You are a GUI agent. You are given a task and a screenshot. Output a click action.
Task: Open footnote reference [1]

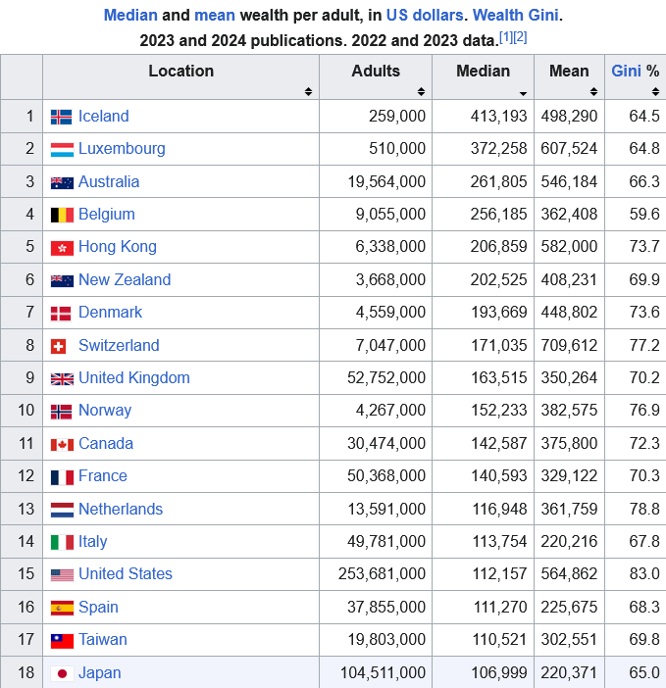506,37
